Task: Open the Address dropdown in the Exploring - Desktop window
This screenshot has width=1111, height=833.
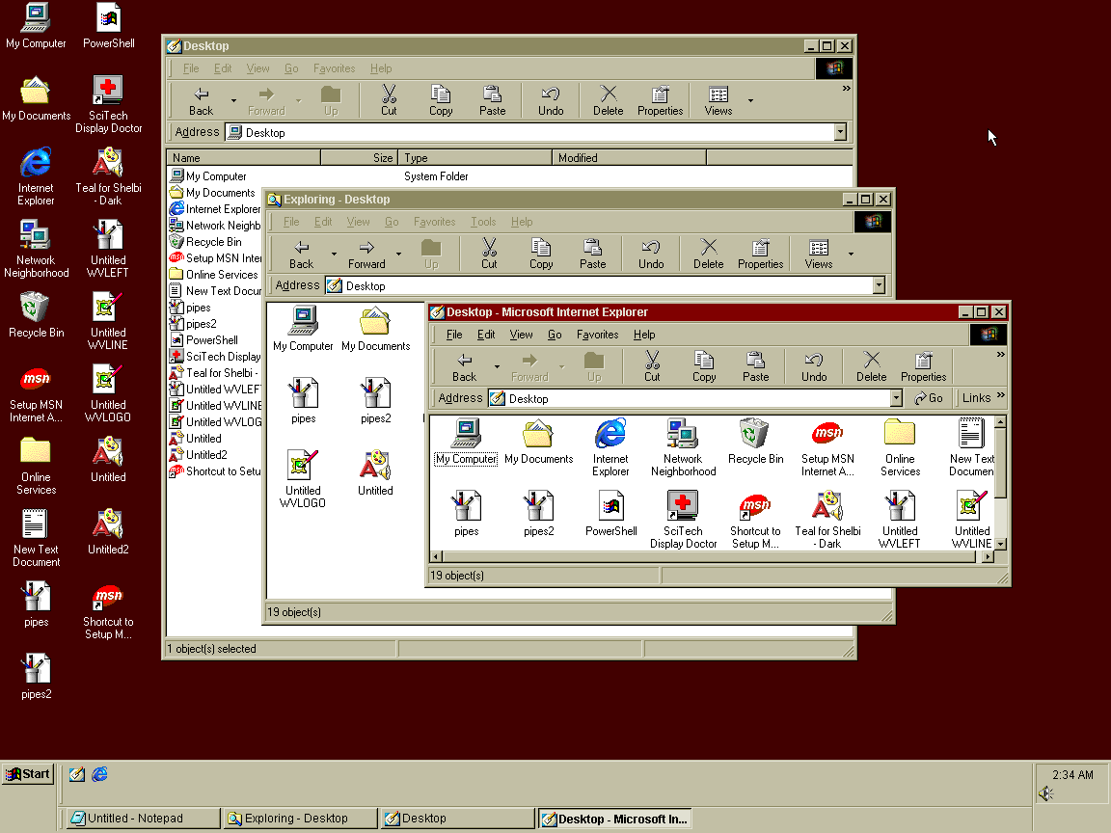Action: pos(879,285)
